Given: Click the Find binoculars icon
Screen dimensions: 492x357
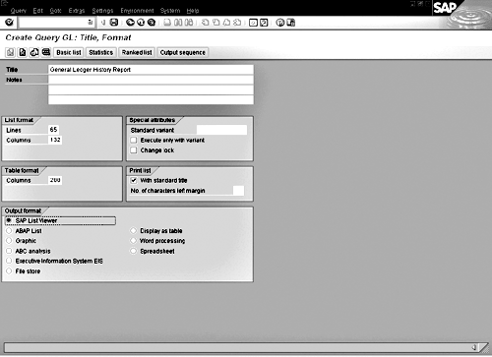Looking at the screenshot, I should (x=178, y=23).
